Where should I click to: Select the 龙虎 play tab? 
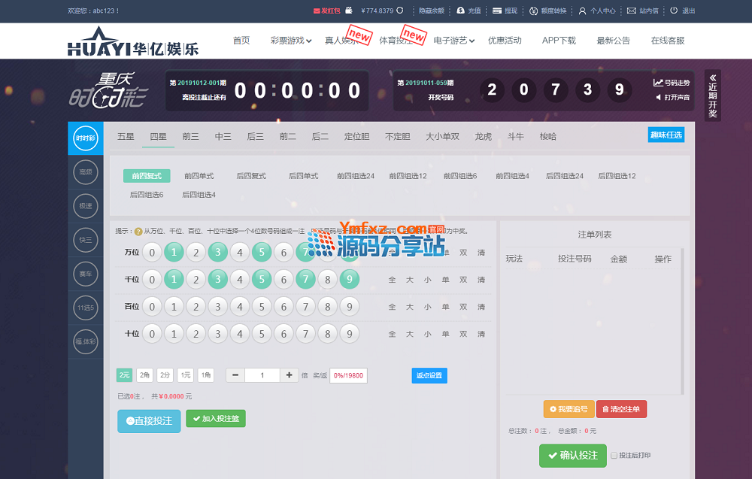tap(483, 136)
